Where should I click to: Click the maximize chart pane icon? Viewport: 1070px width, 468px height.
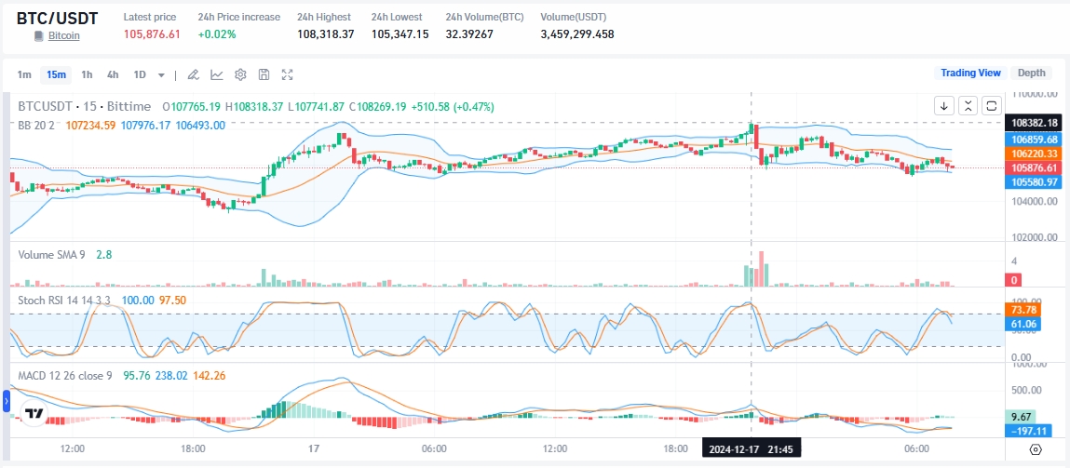point(992,106)
